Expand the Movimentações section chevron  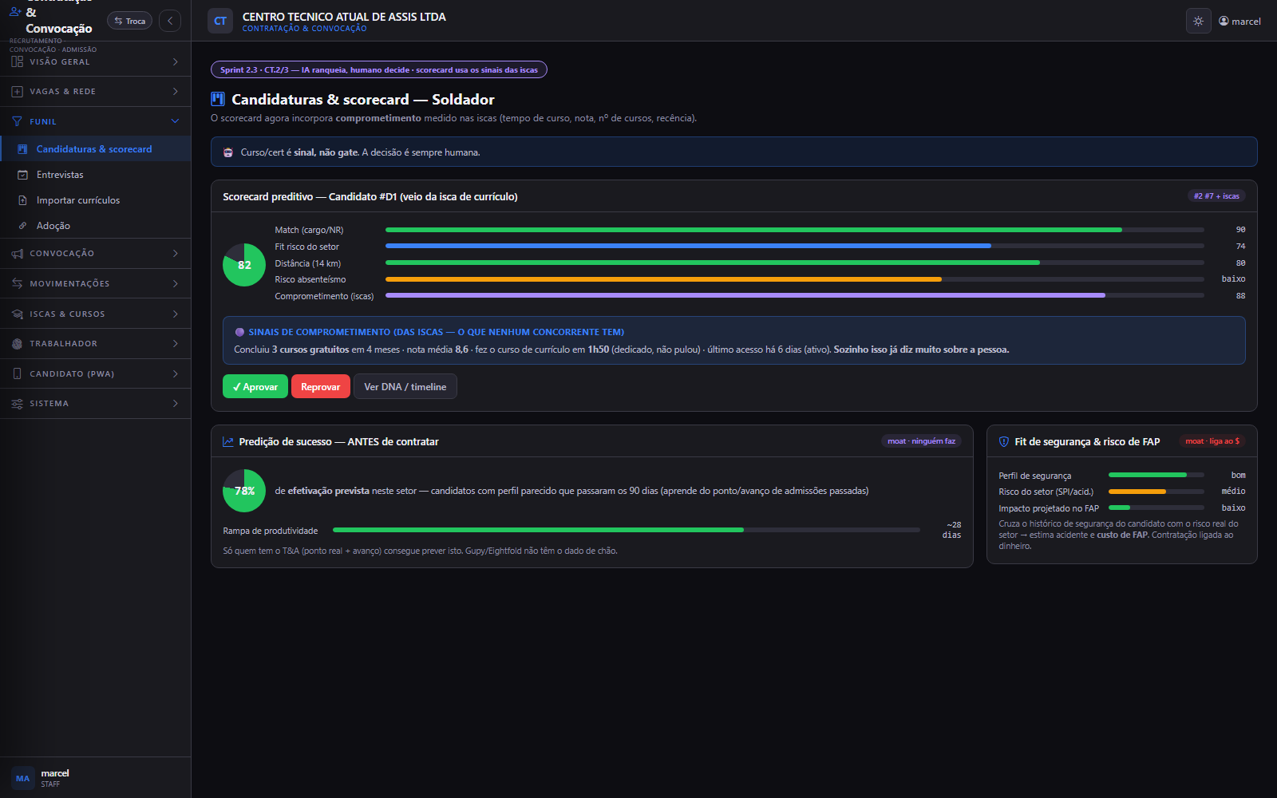[x=175, y=283]
